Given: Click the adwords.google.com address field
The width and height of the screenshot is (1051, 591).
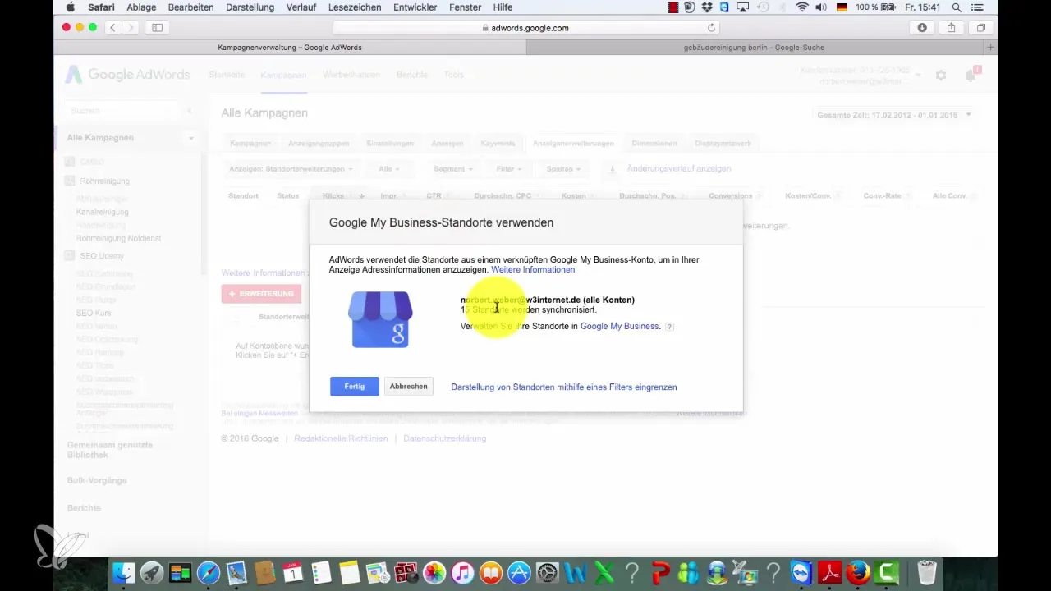Looking at the screenshot, I should pos(525,27).
